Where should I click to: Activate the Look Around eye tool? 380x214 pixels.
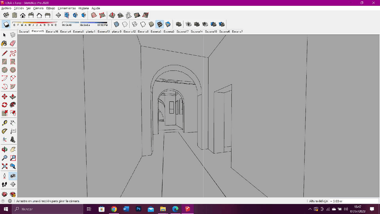pos(13,176)
